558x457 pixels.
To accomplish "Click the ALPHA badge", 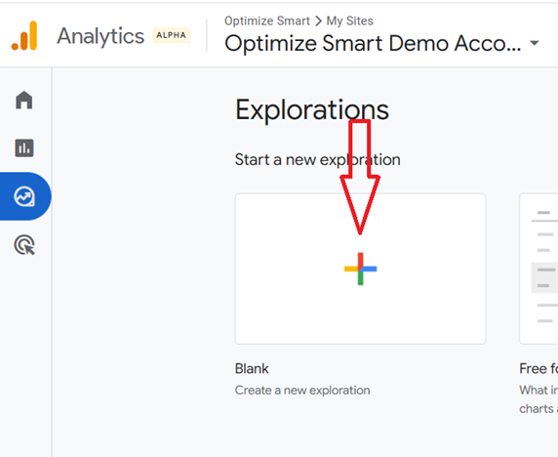I will [x=171, y=35].
